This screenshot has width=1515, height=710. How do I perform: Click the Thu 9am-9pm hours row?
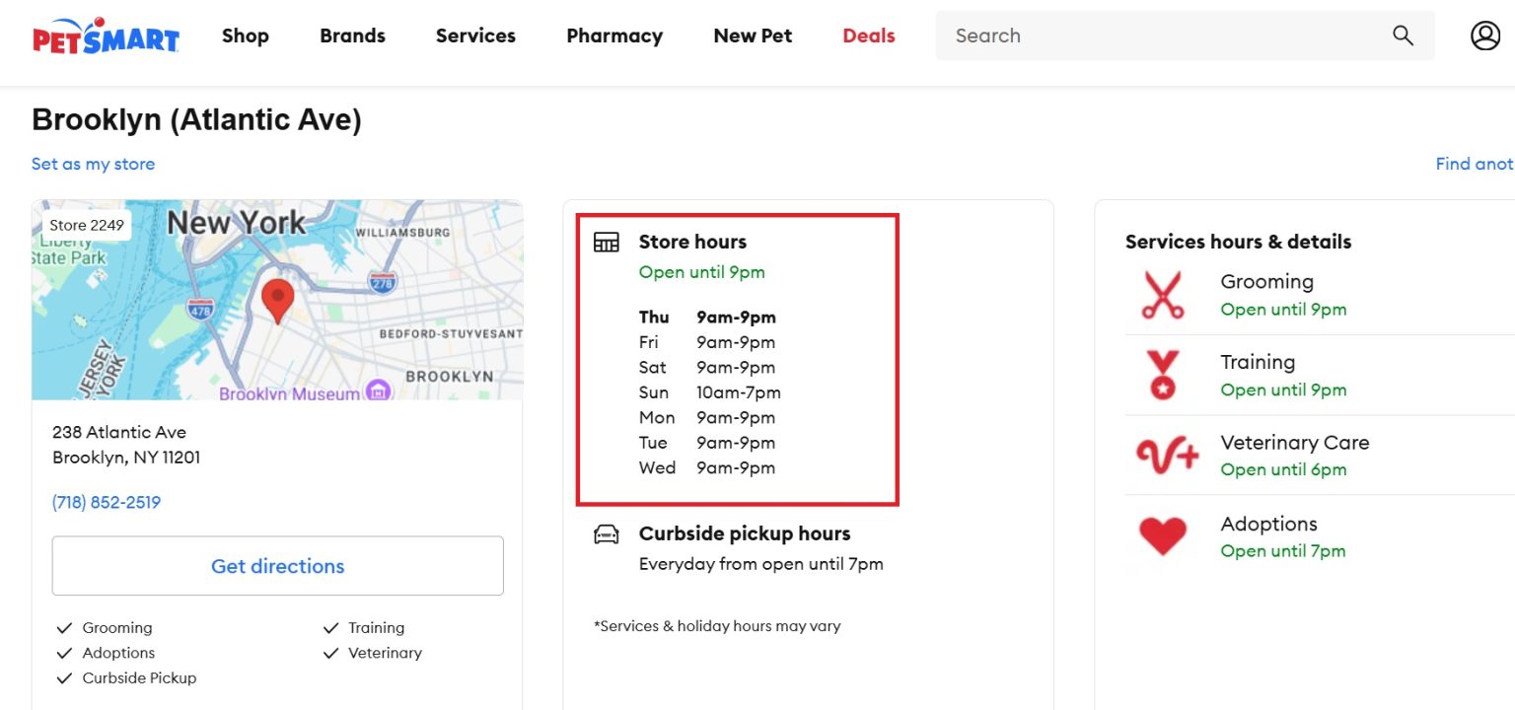[x=707, y=318]
